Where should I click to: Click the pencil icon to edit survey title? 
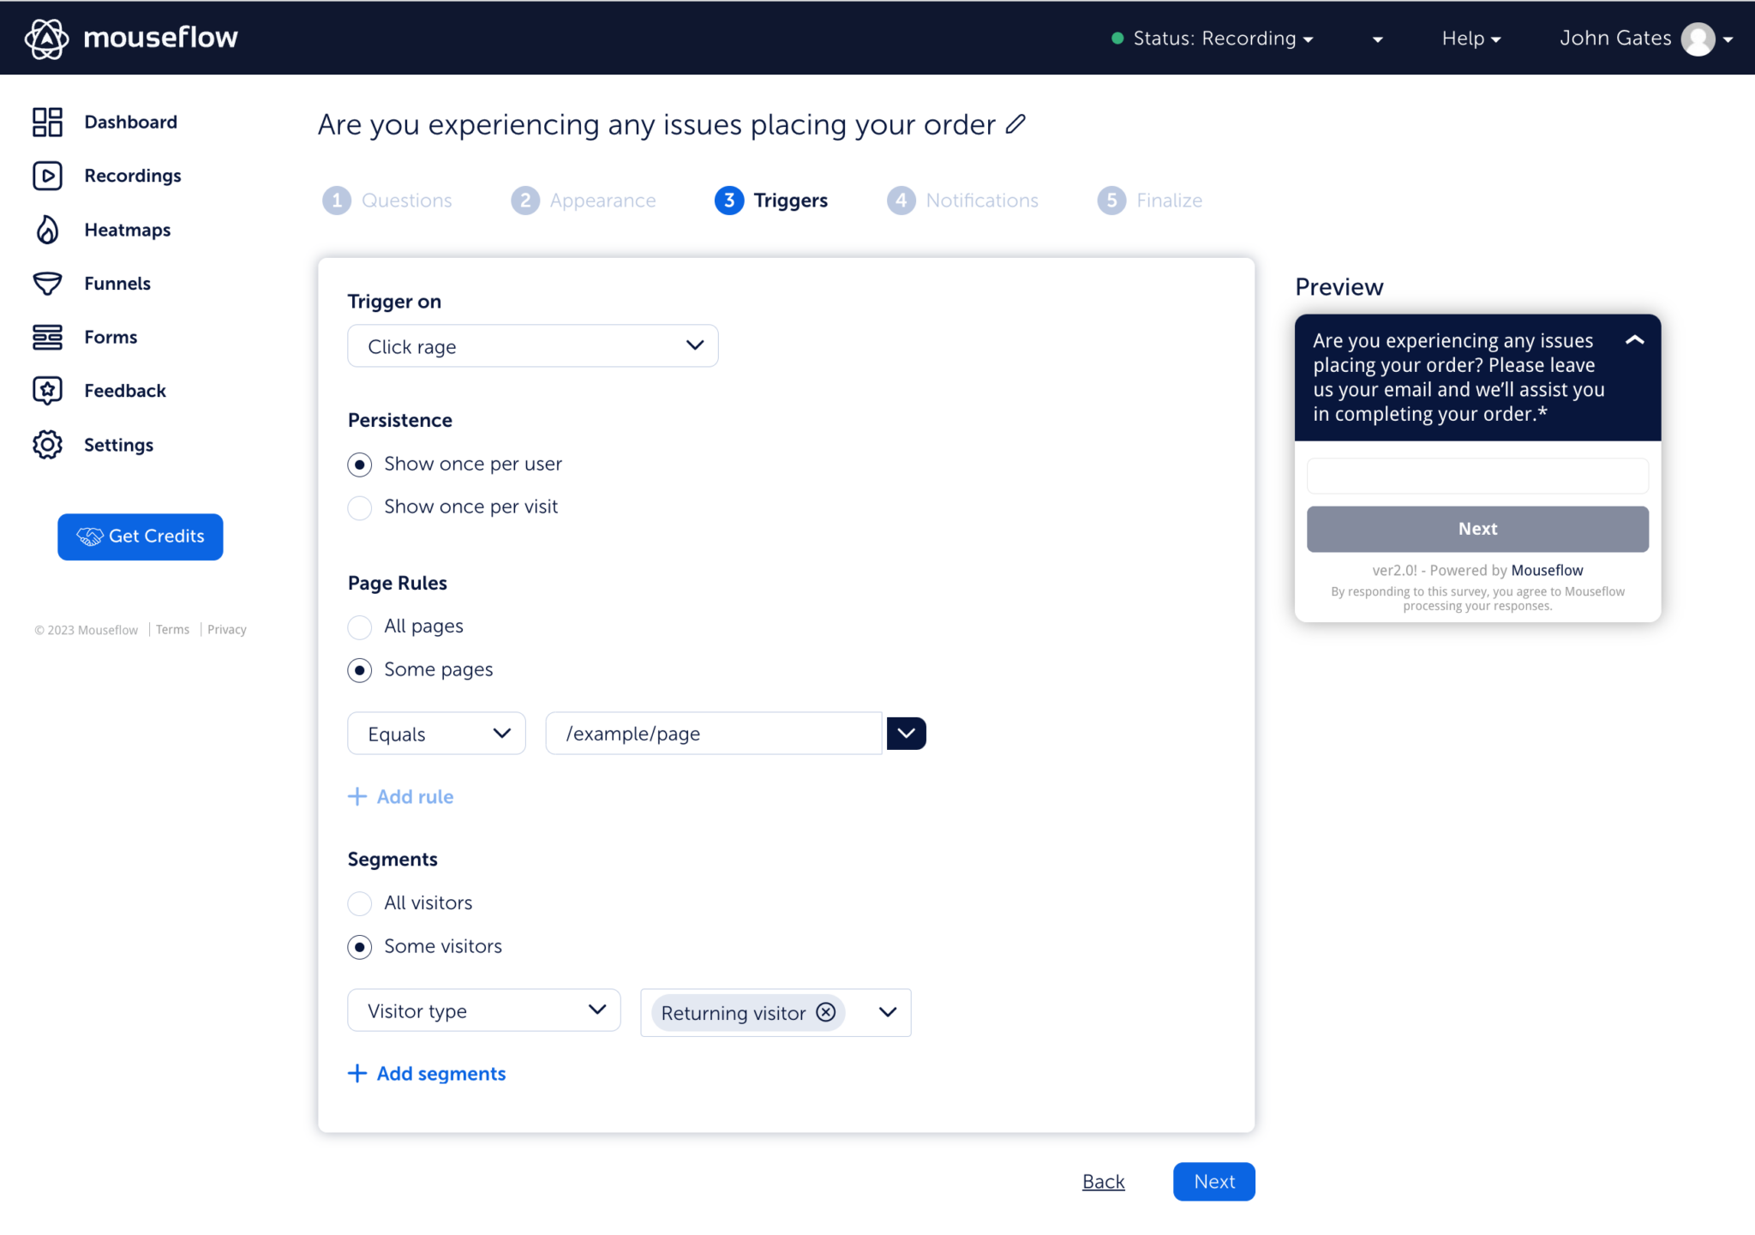tap(1015, 124)
